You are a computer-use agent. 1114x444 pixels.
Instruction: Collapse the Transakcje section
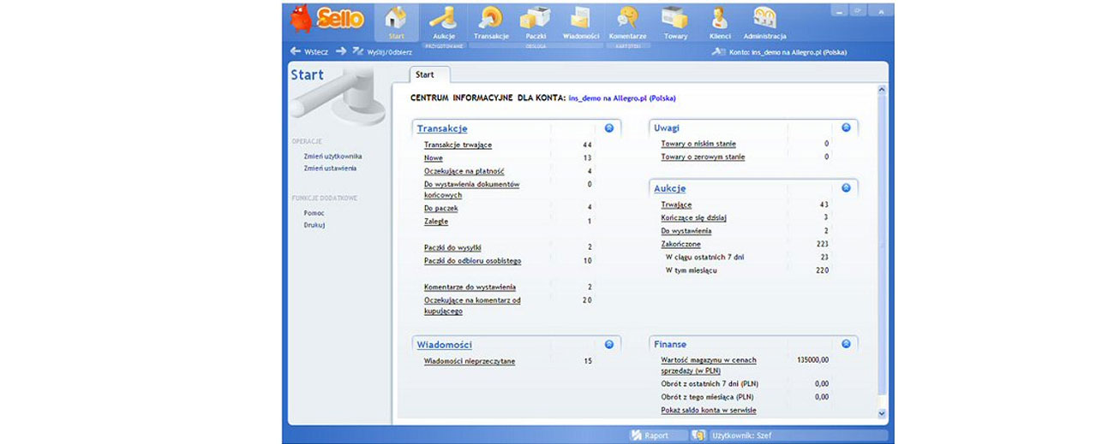[609, 128]
